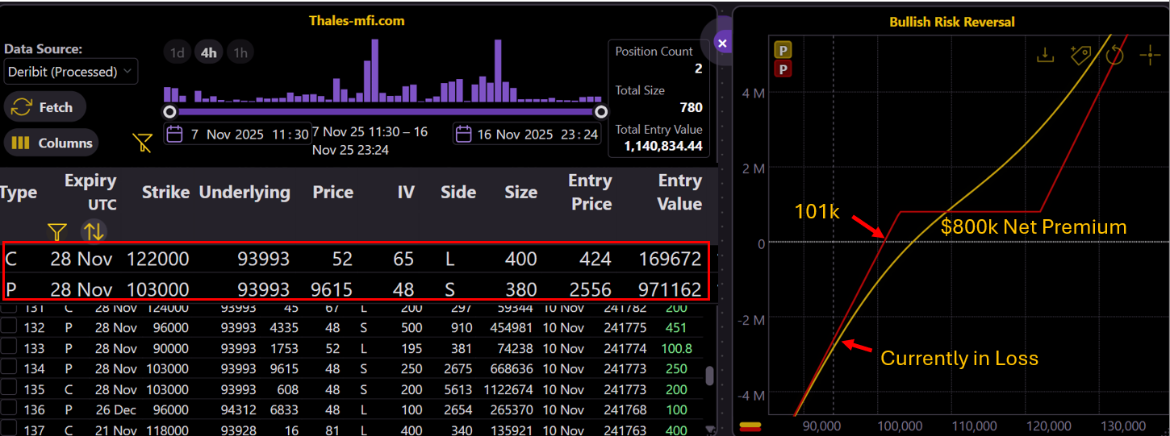The height and width of the screenshot is (436, 1170).
Task: Select the checkbox for row 134
Action: 10,368
